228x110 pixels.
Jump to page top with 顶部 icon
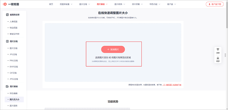tap(218, 51)
